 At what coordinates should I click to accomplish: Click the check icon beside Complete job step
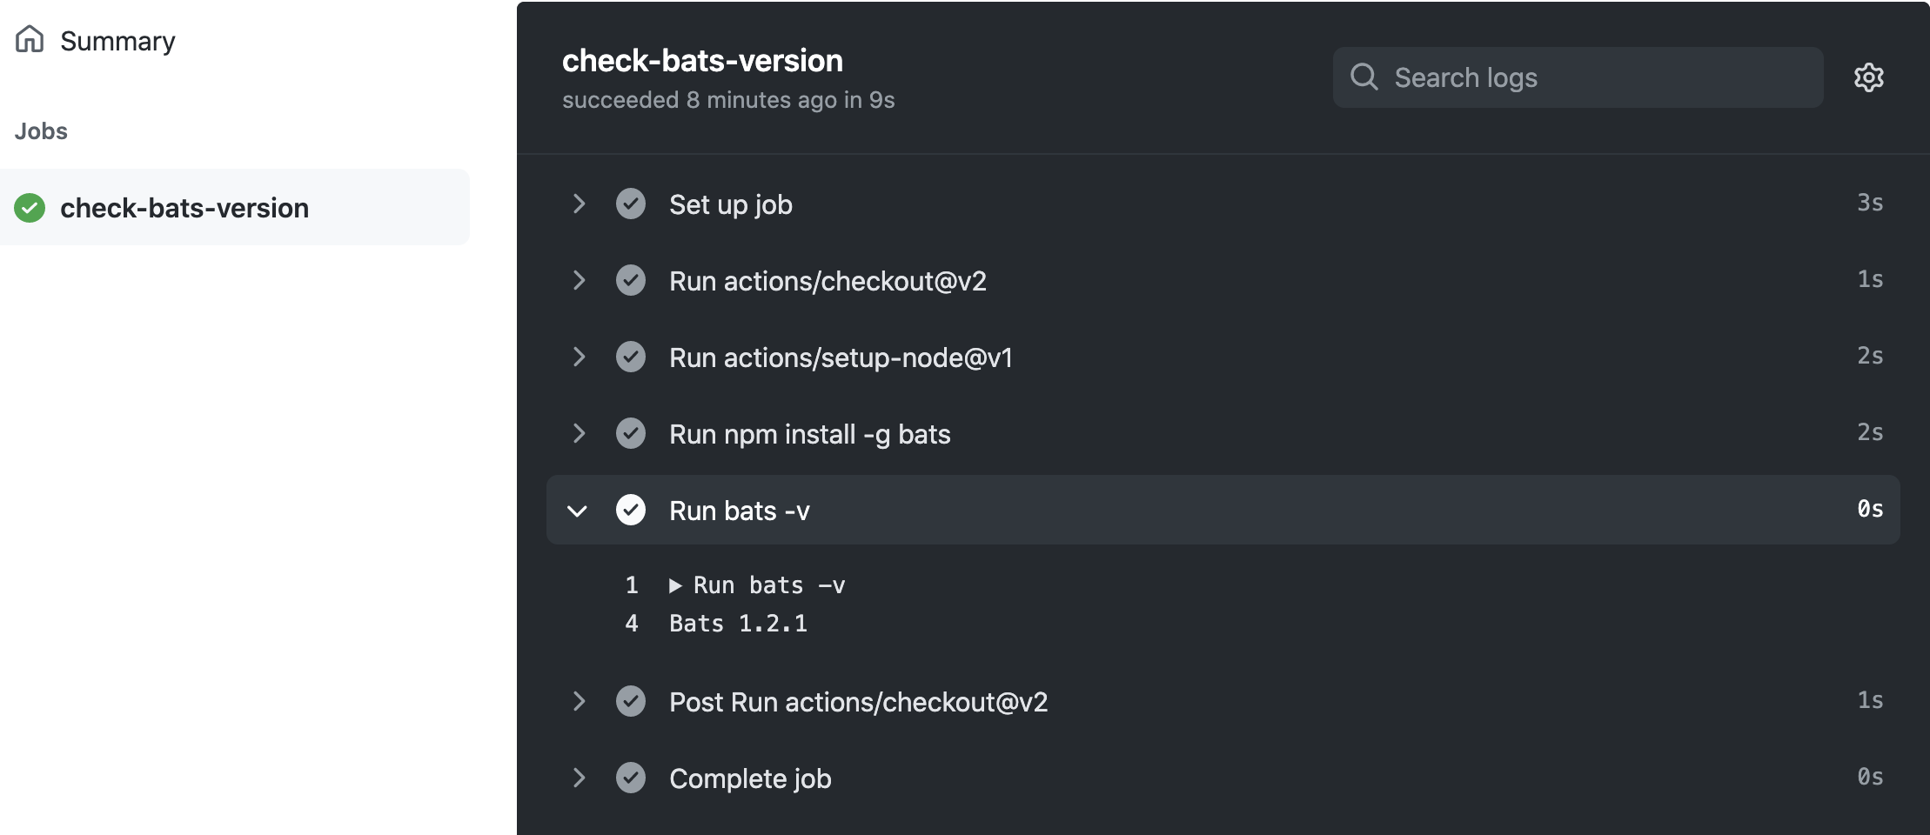coord(630,778)
